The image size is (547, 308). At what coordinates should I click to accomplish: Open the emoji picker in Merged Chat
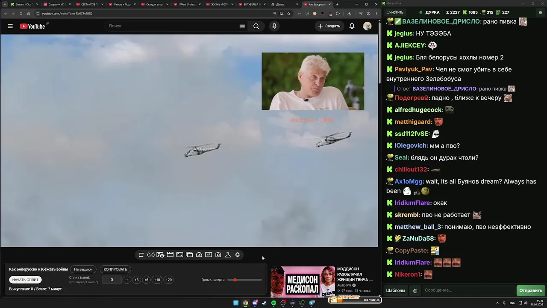pyautogui.click(x=415, y=291)
